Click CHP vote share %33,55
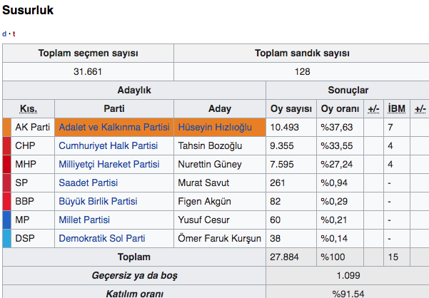 [x=337, y=146]
